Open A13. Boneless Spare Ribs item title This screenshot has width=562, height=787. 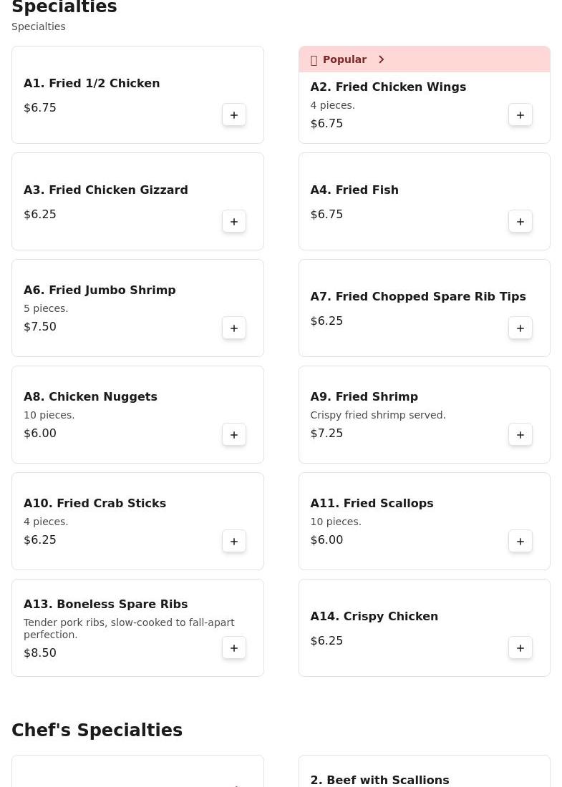pyautogui.click(x=105, y=604)
